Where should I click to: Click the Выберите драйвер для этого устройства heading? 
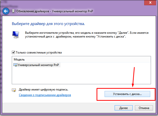click(x=48, y=24)
